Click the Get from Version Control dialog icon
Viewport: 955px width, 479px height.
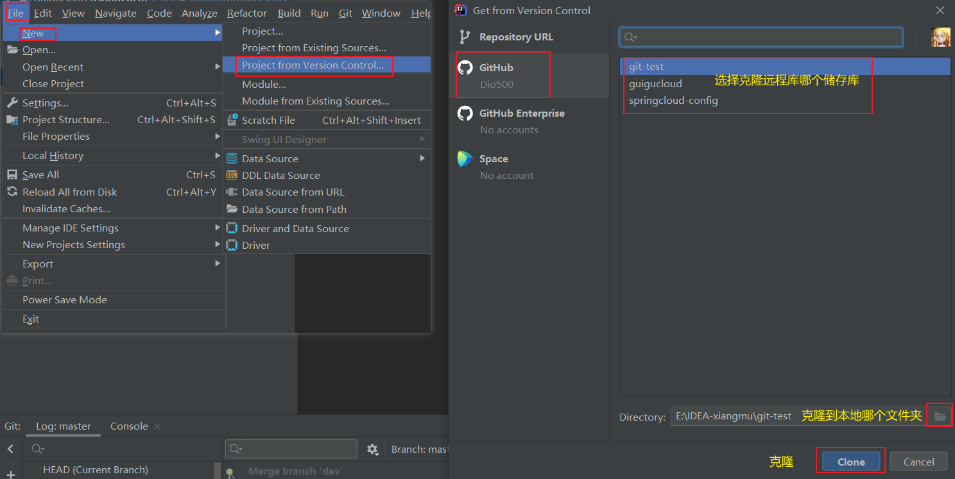coord(460,10)
